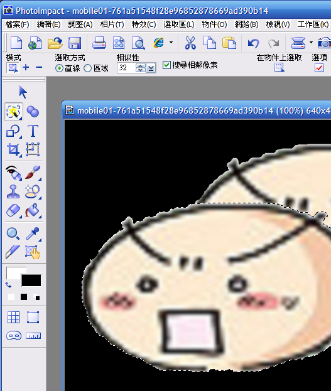
Task: Select the Slice knife tool
Action: pyautogui.click(x=13, y=252)
